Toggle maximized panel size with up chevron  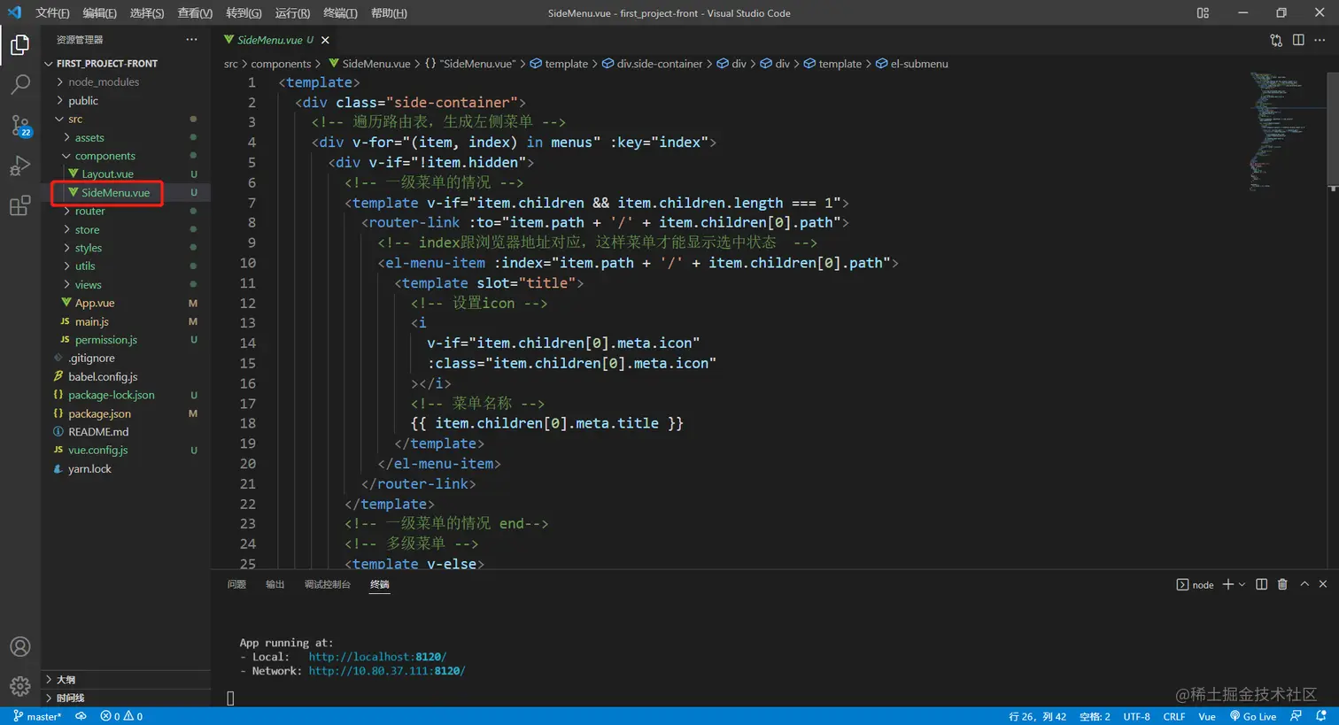1304,584
